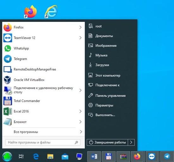
Task: Open Microsoft Edge from the taskbar
Action: click(36, 156)
